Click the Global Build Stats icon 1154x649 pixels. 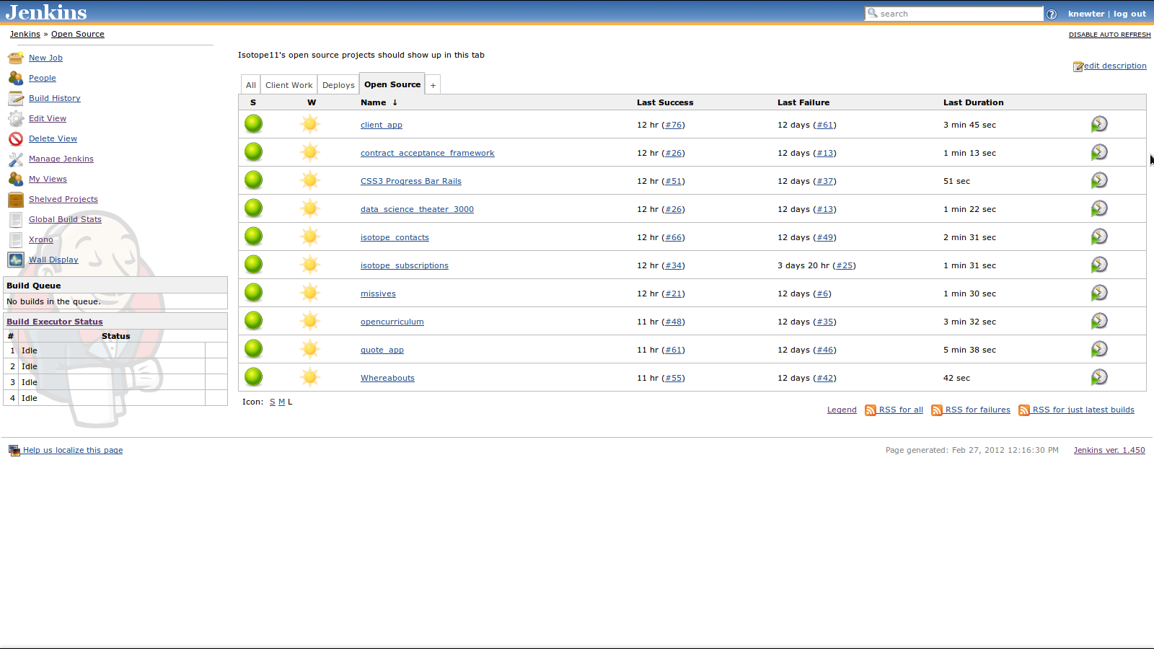click(x=16, y=219)
